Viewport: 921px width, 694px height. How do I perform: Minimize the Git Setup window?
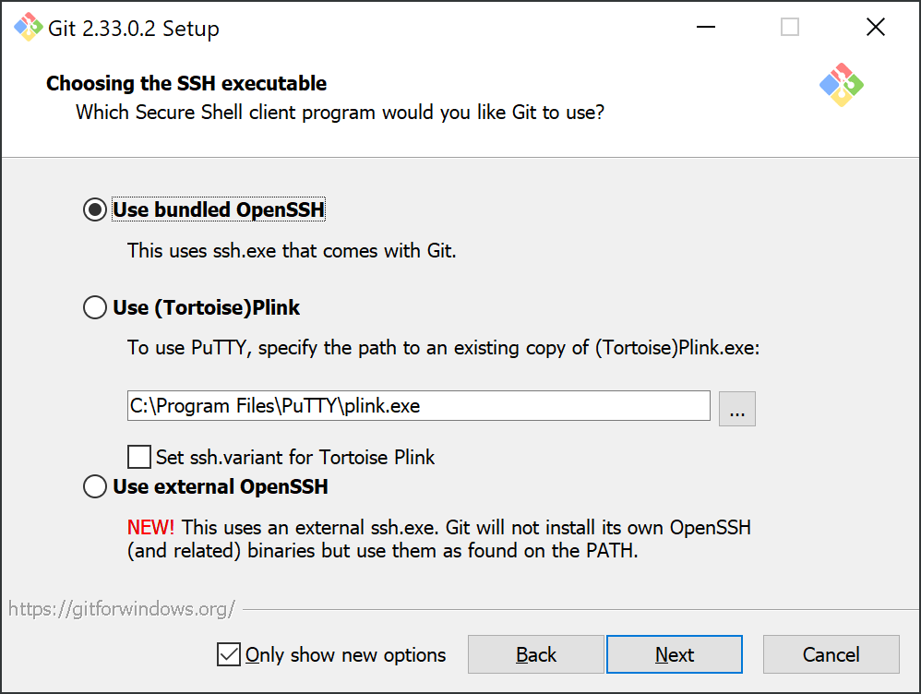pos(705,27)
